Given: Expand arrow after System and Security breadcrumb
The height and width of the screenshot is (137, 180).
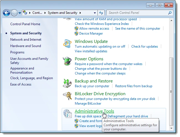Looking at the screenshot, I should (80, 13).
